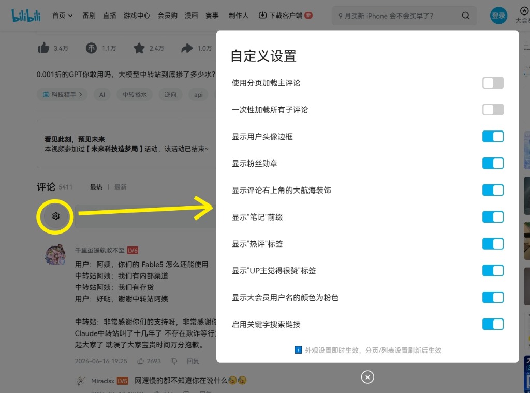Open the 未来科技造梦局 activity link
This screenshot has height=393, width=530.
[x=114, y=149]
